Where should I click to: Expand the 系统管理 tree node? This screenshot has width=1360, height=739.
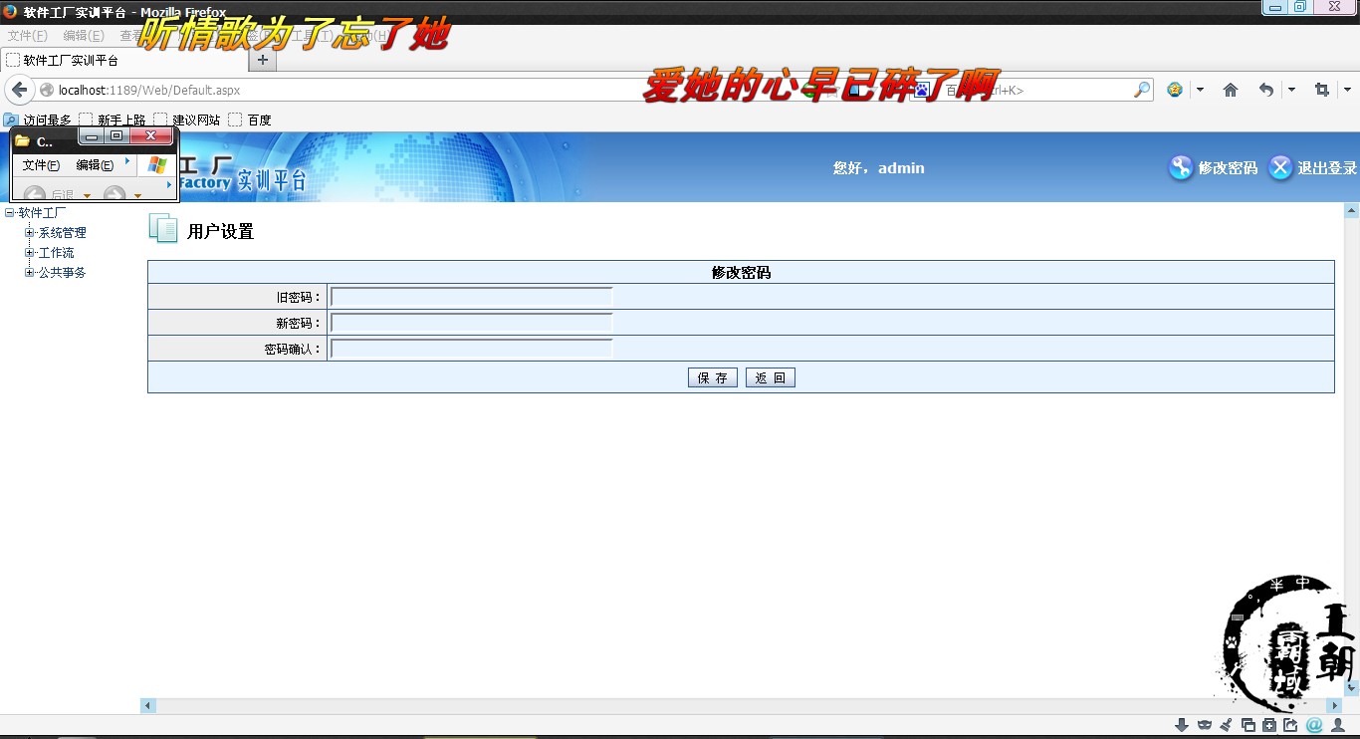(x=30, y=233)
